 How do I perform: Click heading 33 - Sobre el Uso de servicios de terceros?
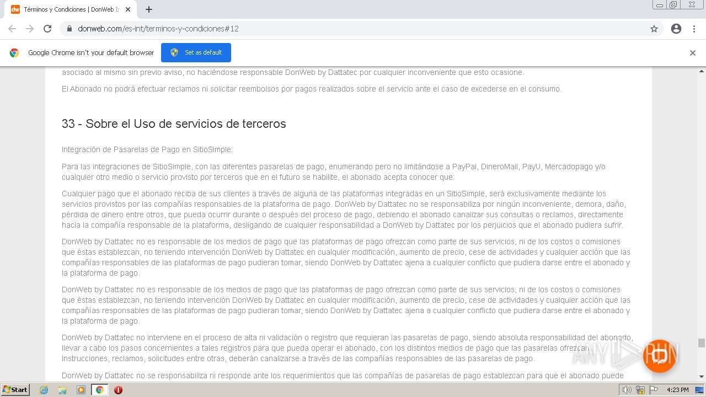pos(174,124)
